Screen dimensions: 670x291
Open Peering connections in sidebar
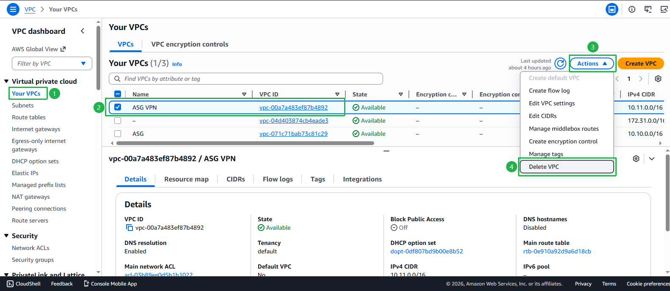coord(39,209)
